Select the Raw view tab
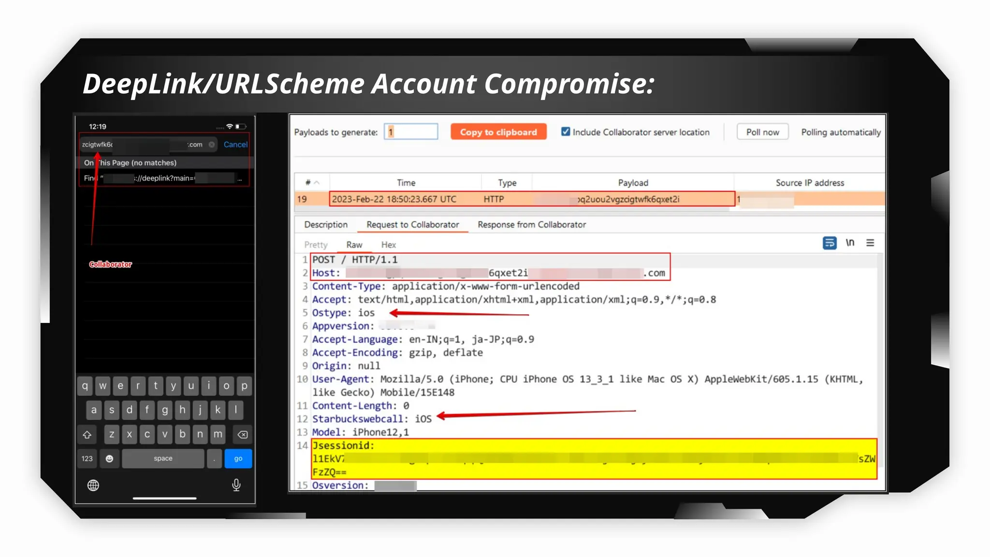 (x=354, y=245)
